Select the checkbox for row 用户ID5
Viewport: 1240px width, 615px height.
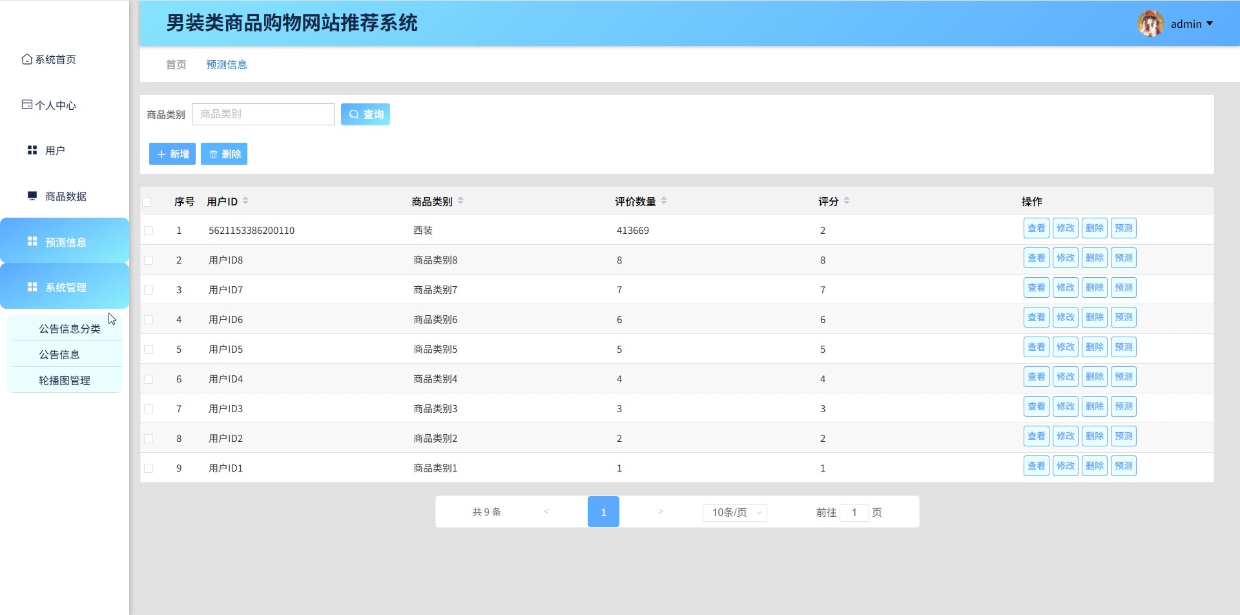tap(149, 349)
